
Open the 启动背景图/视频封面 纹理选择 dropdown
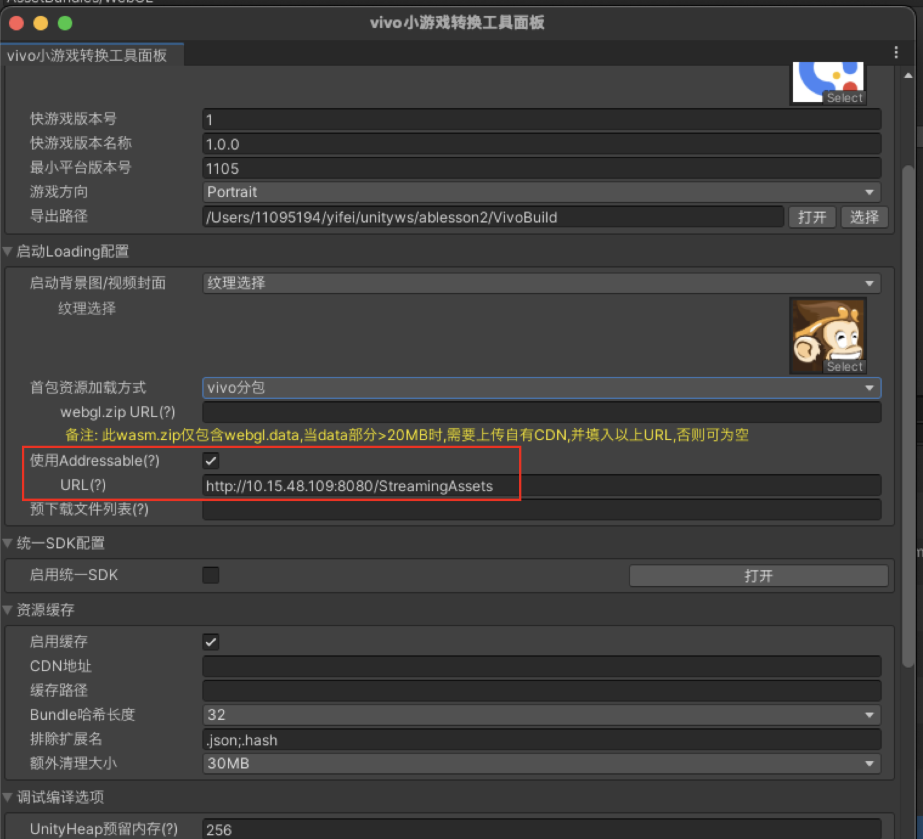click(x=868, y=283)
